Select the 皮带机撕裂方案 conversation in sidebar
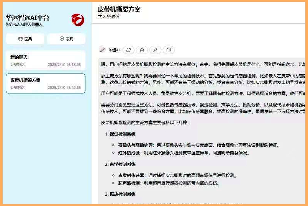This screenshot has width=308, height=206. click(46, 83)
